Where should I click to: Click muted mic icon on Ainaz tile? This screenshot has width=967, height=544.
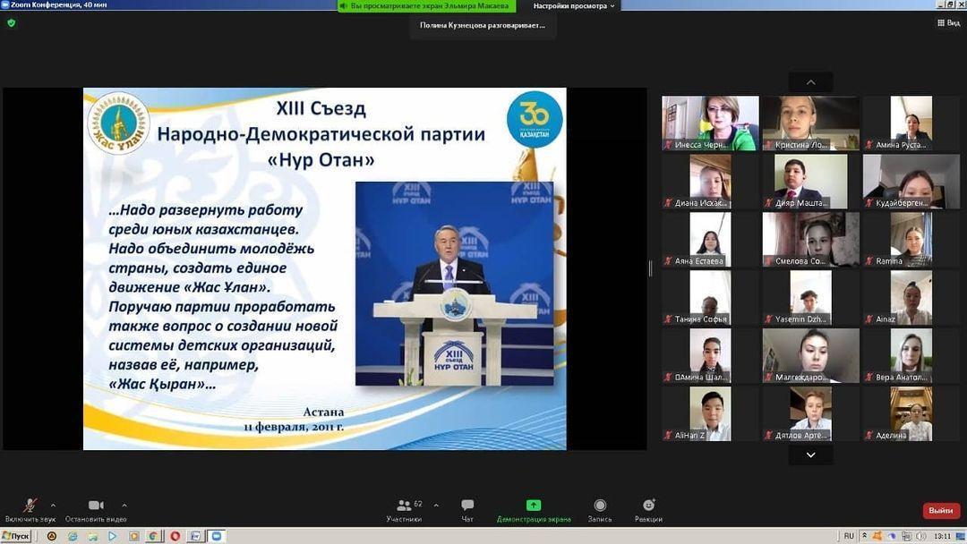coord(869,319)
